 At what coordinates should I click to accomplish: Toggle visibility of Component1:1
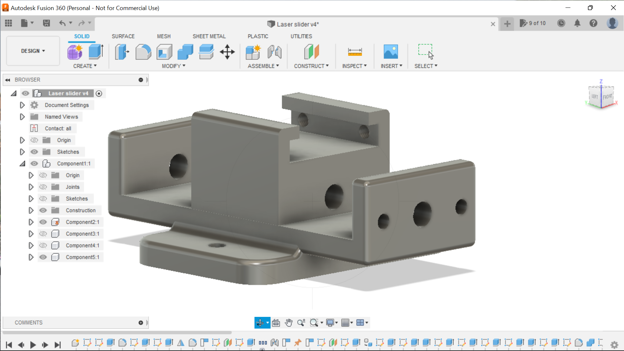pos(34,164)
